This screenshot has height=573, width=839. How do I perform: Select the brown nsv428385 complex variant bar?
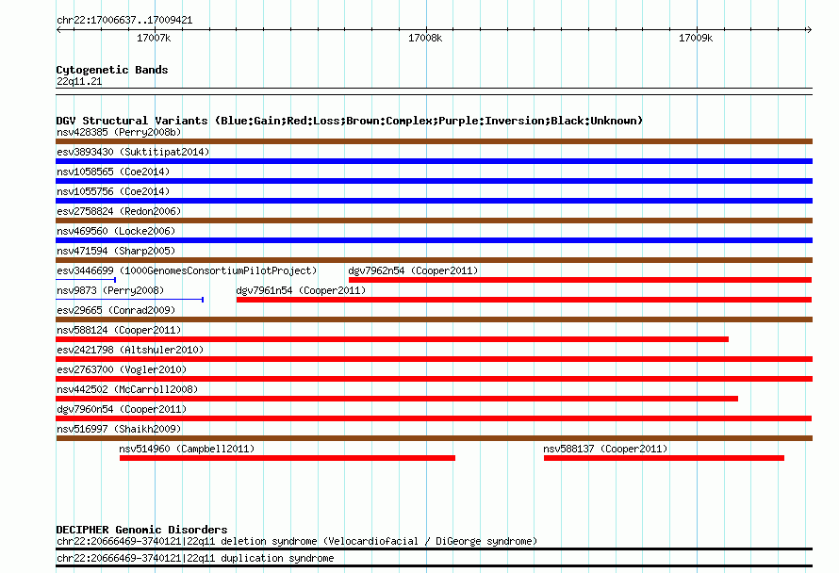pos(434,141)
